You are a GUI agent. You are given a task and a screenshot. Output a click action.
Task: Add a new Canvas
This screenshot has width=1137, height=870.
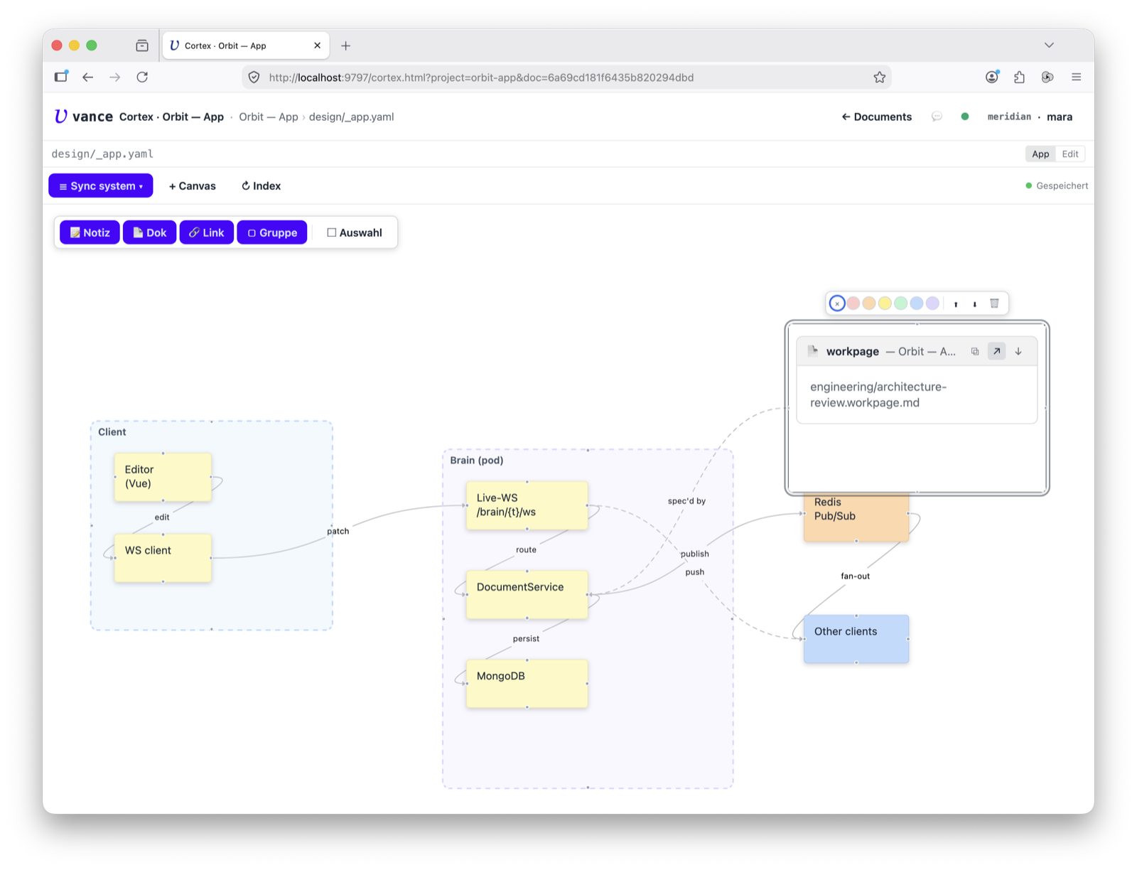[193, 186]
